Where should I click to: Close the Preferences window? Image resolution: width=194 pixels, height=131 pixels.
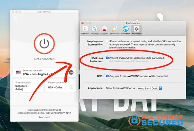point(82,23)
